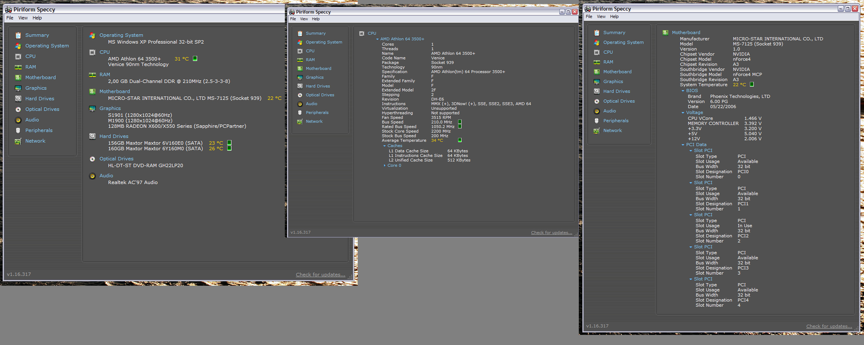864x345 pixels.
Task: Click Audio icon in right Speccy window sidebar
Action: click(597, 111)
